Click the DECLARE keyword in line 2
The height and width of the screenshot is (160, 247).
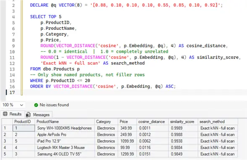39,5
